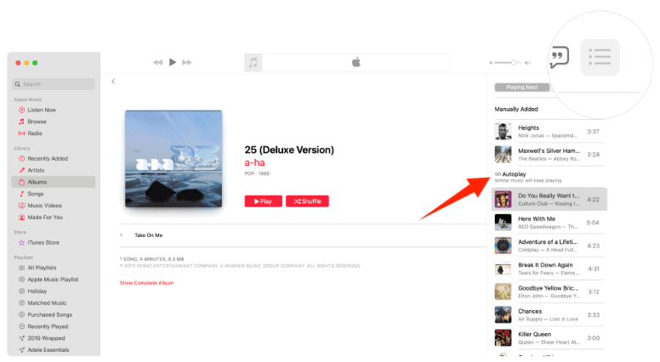The width and height of the screenshot is (660, 362).
Task: Select Made For You in Library
Action: point(44,218)
